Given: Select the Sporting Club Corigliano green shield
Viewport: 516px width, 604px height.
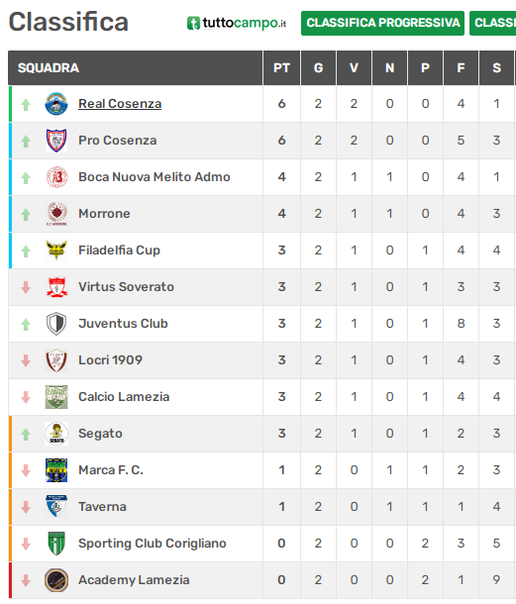Looking at the screenshot, I should coord(56,544).
